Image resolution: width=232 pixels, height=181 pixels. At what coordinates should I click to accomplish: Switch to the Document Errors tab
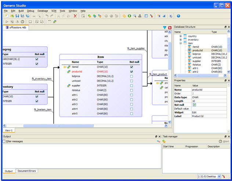[x=27, y=171]
